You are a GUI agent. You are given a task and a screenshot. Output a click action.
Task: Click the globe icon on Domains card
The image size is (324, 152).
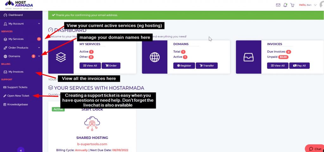point(154,57)
